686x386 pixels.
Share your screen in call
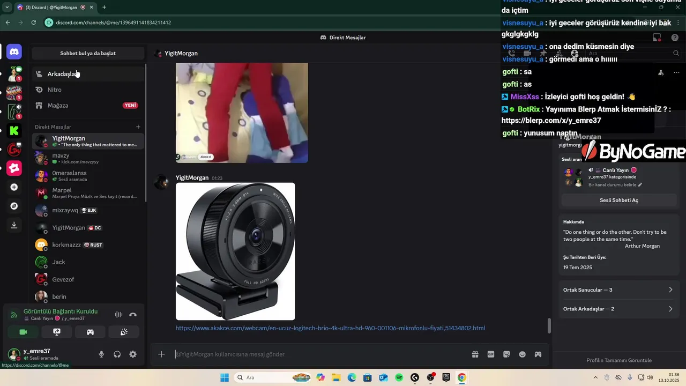(x=57, y=332)
